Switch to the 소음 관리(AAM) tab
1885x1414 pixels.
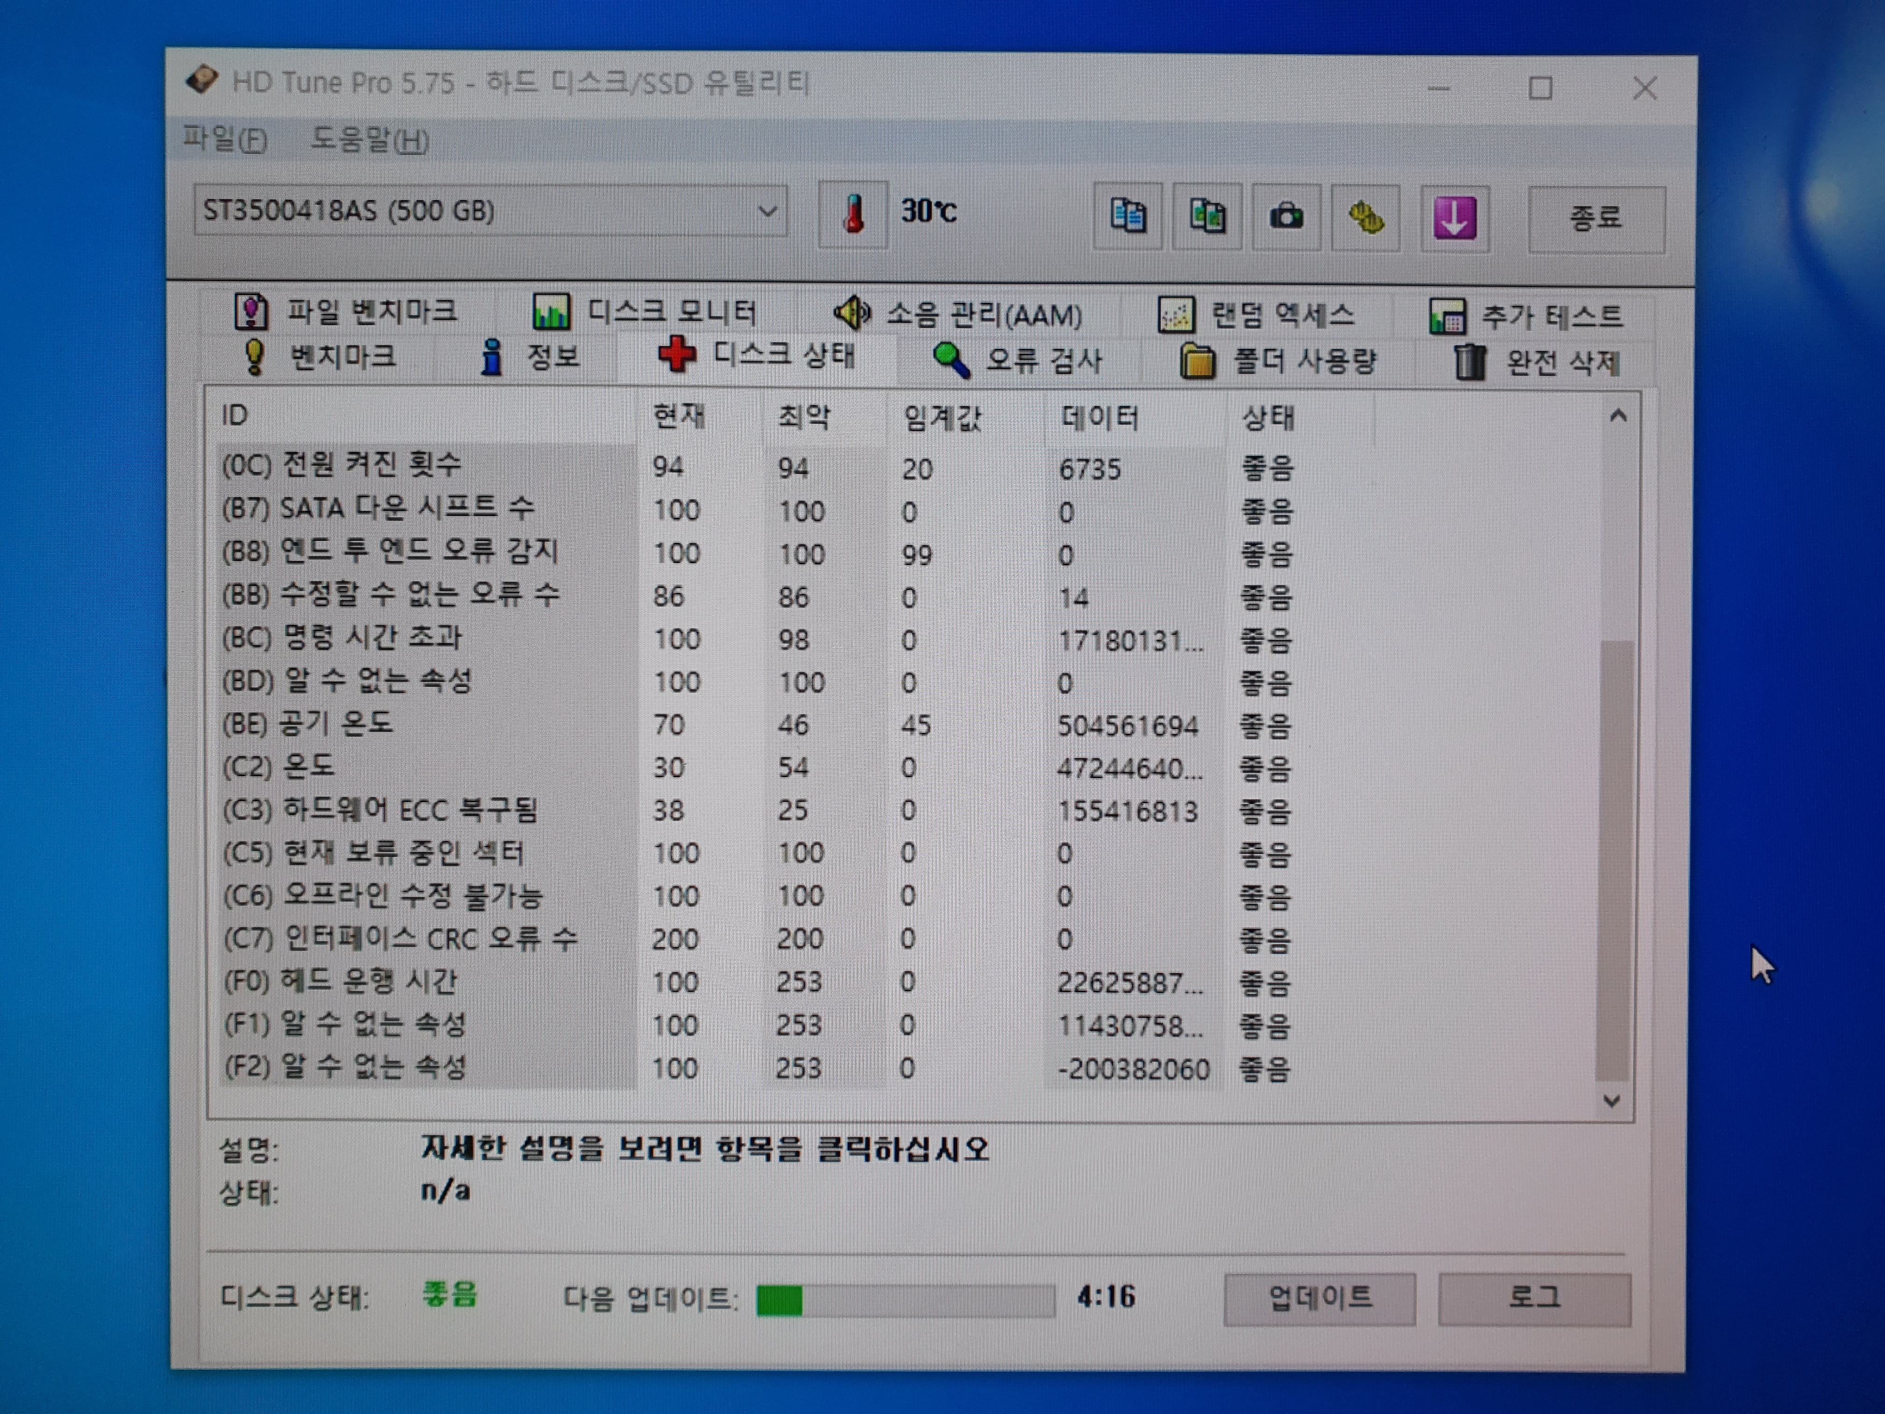(959, 315)
